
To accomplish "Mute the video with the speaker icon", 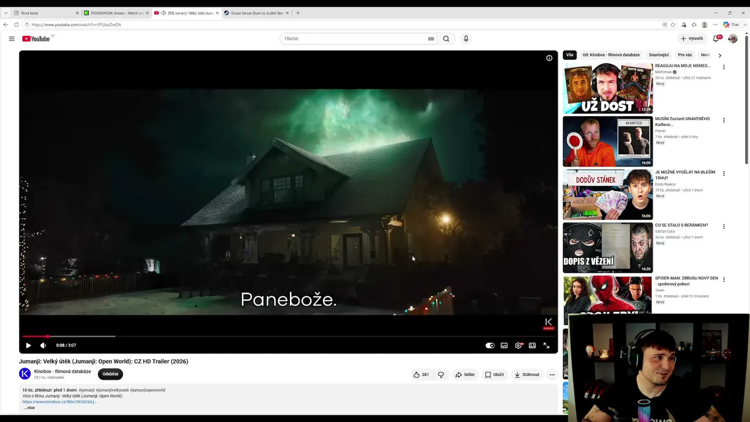I will coord(43,345).
